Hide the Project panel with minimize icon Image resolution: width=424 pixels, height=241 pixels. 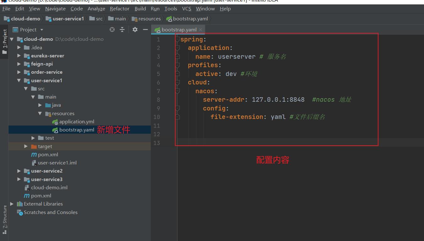145,29
